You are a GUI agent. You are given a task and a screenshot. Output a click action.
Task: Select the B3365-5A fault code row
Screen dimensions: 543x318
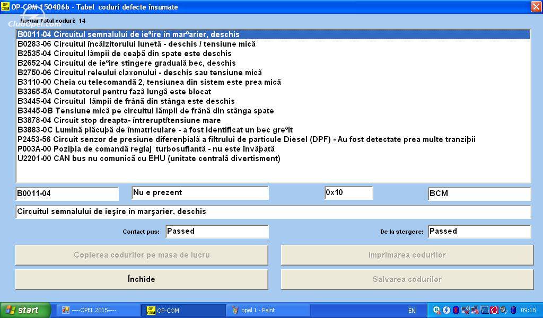click(273, 92)
